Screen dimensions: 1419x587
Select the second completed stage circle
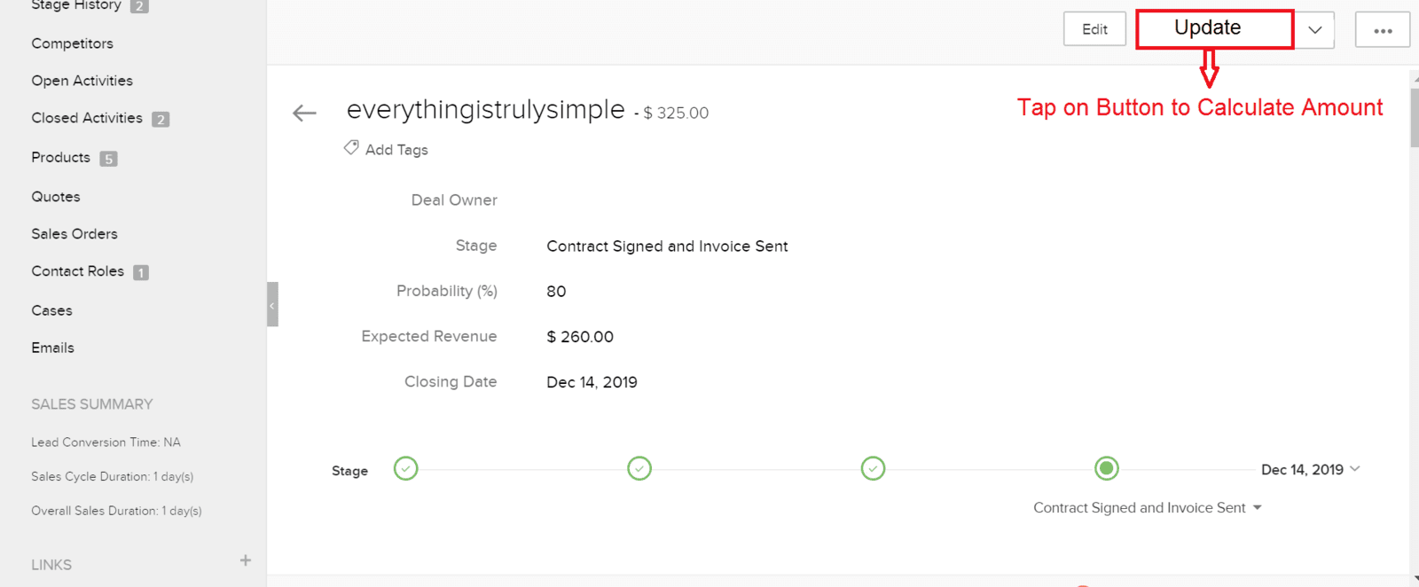tap(639, 468)
